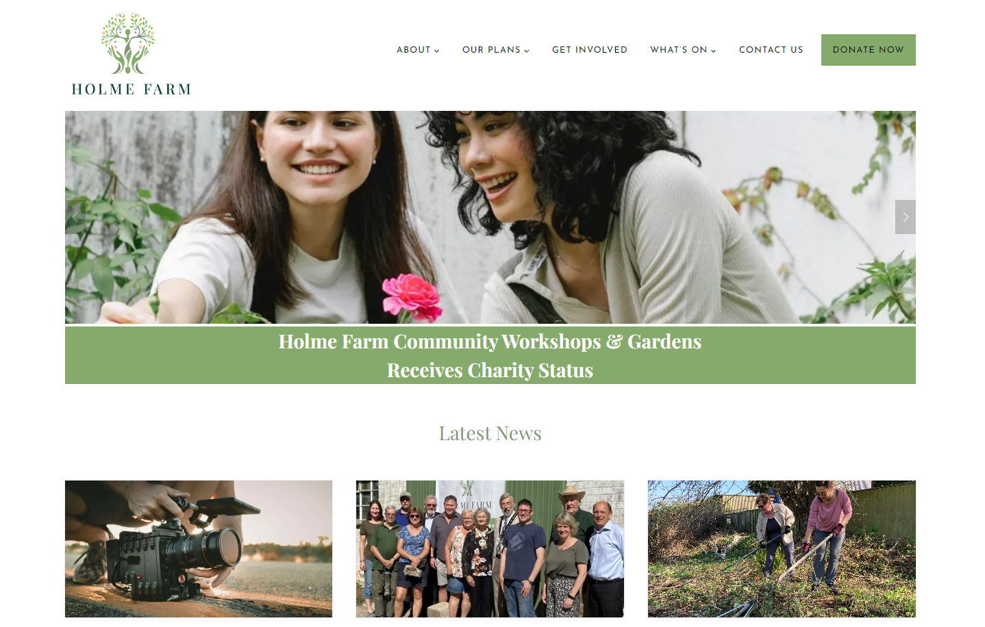This screenshot has width=985, height=627.
Task: Expand the What's On dropdown chevron
Action: click(x=713, y=51)
